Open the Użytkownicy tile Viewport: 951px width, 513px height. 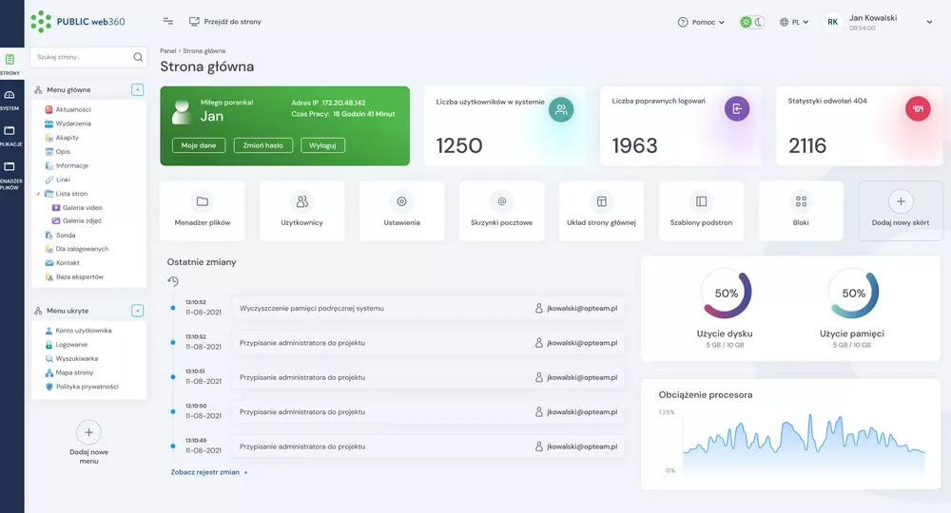coord(301,211)
